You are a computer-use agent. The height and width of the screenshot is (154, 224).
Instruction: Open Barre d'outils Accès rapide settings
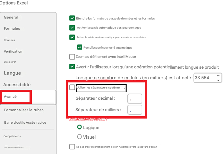[x=25, y=122]
